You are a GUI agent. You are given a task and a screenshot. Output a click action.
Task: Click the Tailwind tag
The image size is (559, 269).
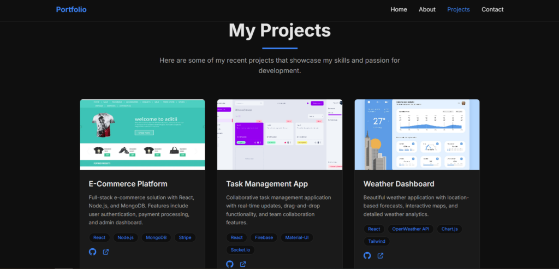(x=377, y=241)
